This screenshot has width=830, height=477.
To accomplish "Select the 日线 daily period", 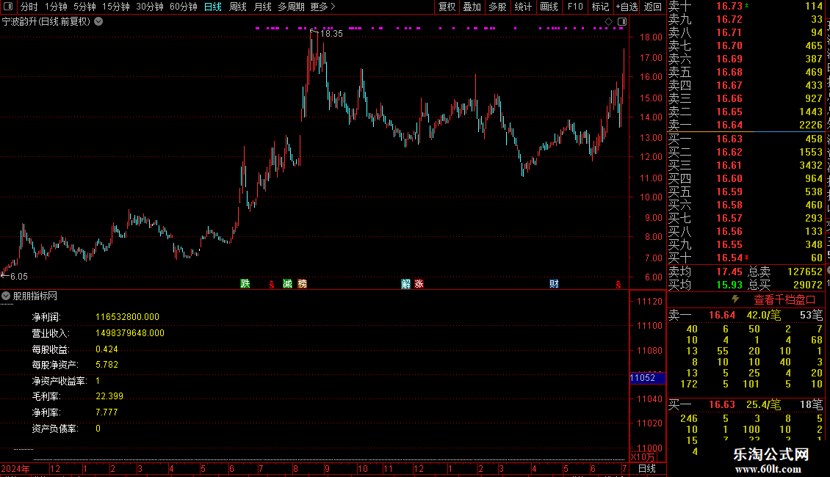I will (x=213, y=7).
